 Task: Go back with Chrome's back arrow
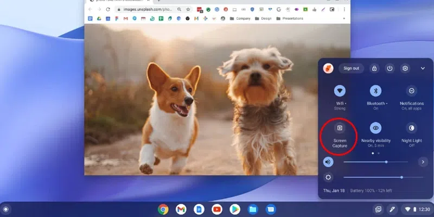pos(90,9)
